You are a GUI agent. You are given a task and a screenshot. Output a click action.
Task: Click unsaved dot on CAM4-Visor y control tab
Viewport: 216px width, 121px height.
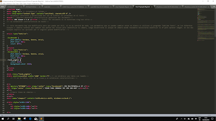86,7
